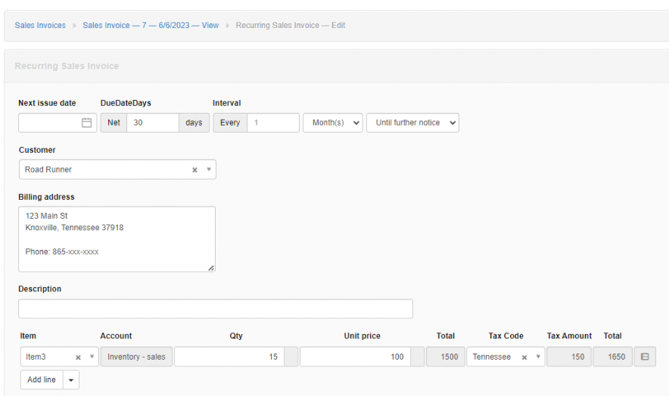Viewport: 669px width, 396px height.
Task: Clear the Road Runner customer selection
Action: pos(194,170)
